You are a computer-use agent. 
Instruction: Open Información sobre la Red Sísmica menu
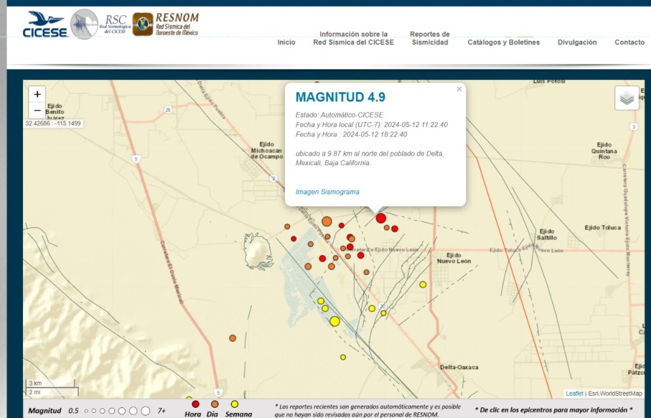(353, 38)
